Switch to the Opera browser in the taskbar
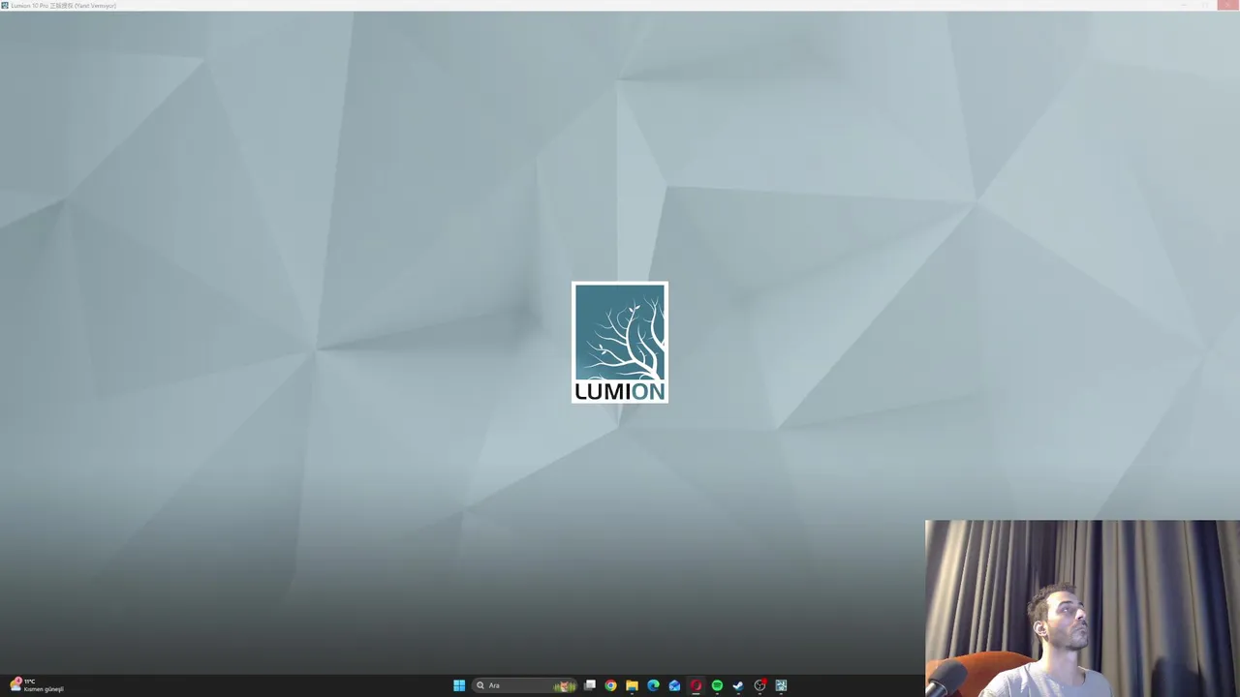 [x=696, y=685]
